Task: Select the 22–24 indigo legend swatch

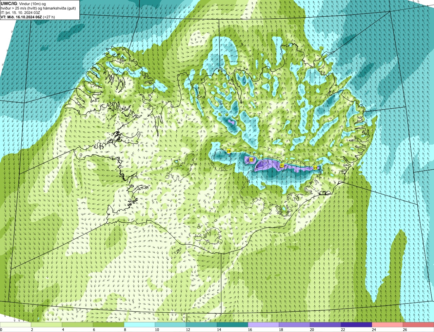Action: tap(357, 325)
